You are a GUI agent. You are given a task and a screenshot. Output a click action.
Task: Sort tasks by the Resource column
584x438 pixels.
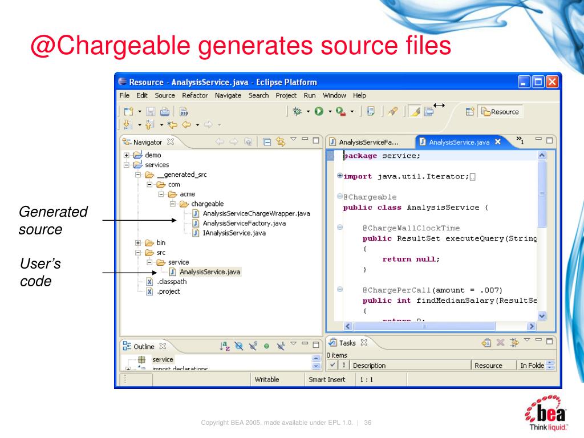tap(493, 366)
